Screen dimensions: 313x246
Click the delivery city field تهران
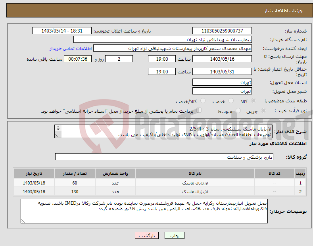coord(222,91)
